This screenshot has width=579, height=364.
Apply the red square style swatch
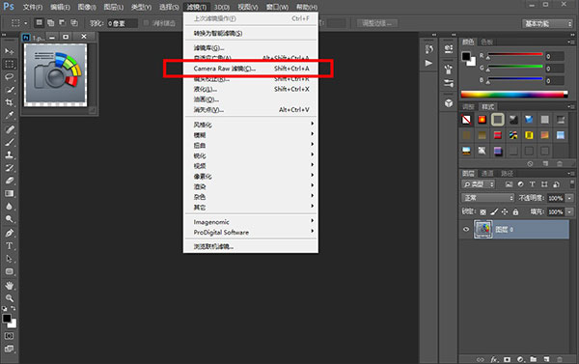(497, 135)
